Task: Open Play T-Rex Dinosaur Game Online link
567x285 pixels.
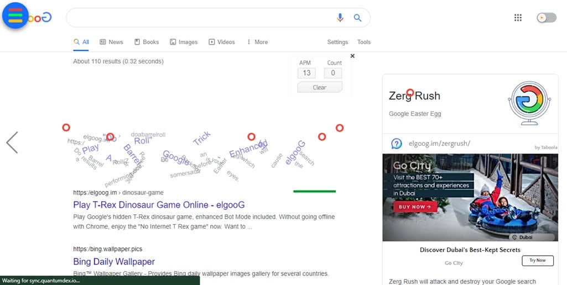Action: [159, 205]
